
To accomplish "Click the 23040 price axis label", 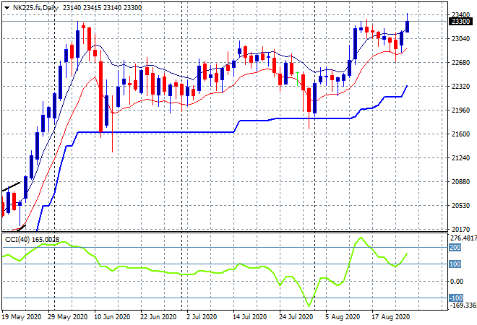I will pos(460,39).
